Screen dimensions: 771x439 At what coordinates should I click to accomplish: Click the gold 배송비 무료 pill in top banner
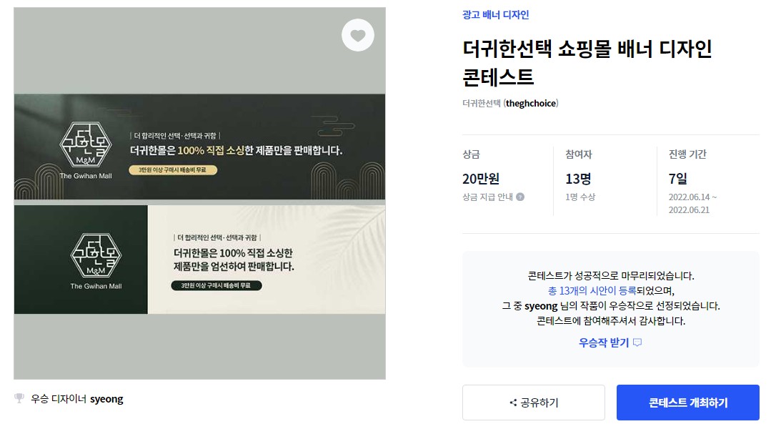tap(173, 169)
